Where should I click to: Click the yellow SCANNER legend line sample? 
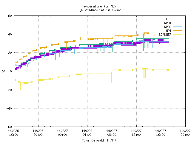[178, 35]
